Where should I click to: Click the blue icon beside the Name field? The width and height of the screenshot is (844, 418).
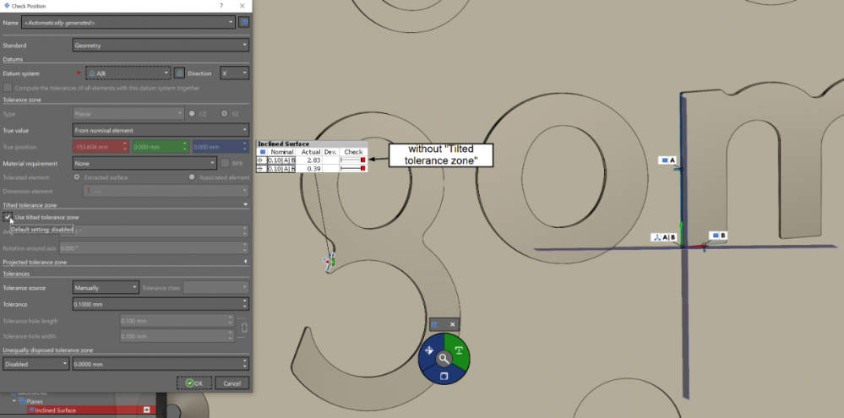click(244, 22)
